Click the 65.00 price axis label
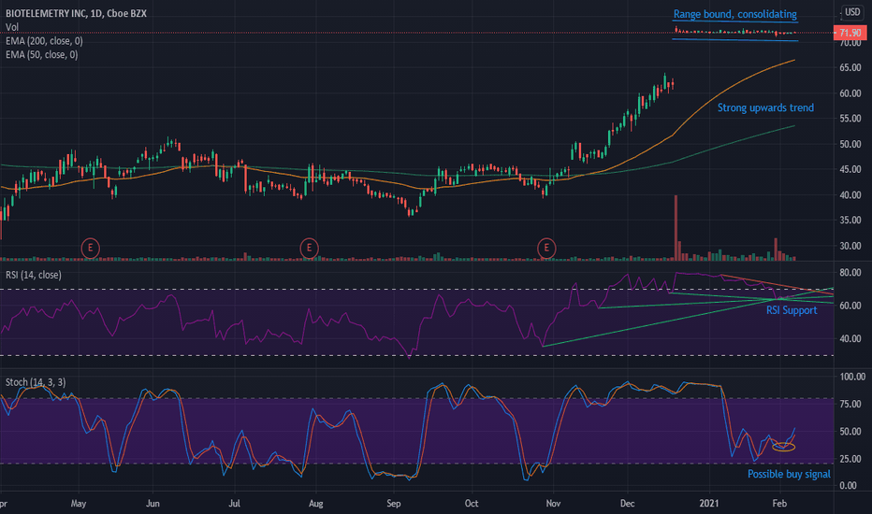This screenshot has height=514, width=872. tap(850, 67)
